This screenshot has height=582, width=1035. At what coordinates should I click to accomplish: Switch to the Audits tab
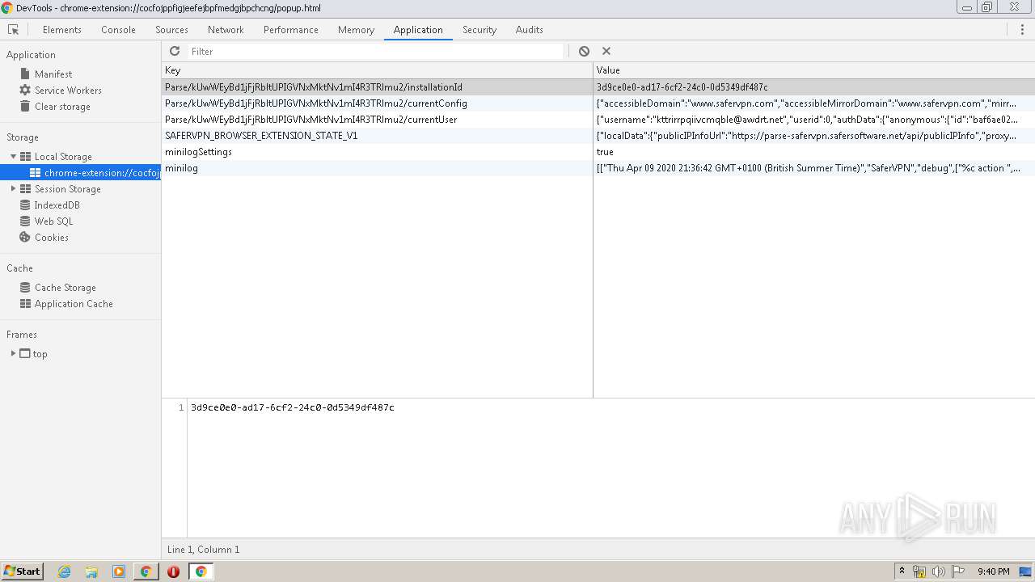(x=530, y=30)
